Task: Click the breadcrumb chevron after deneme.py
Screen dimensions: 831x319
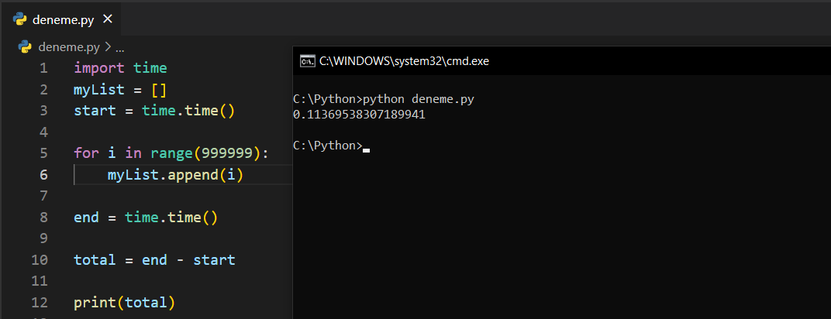Action: click(107, 46)
